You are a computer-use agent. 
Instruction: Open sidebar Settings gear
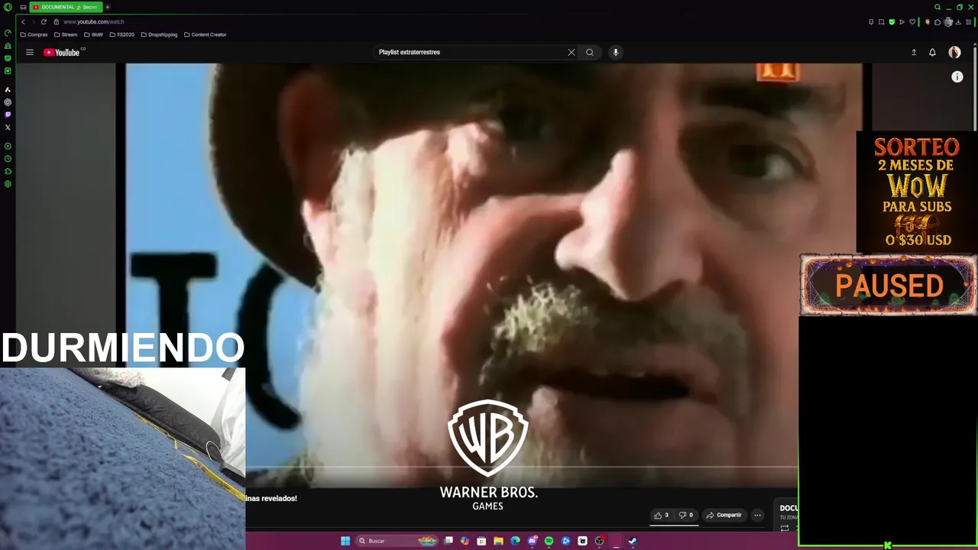[x=8, y=184]
